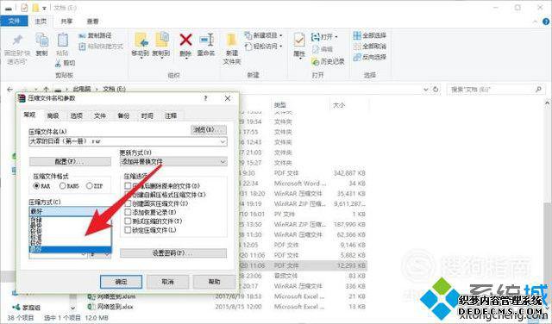Click the quick access properties checkmark icon
This screenshot has height=324, width=552.
24,8
